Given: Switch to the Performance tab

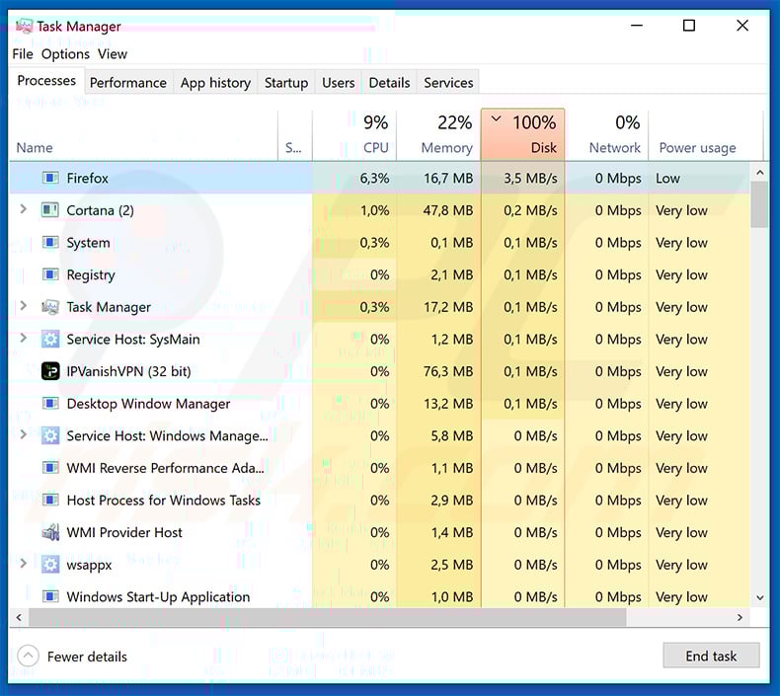Looking at the screenshot, I should (x=127, y=83).
